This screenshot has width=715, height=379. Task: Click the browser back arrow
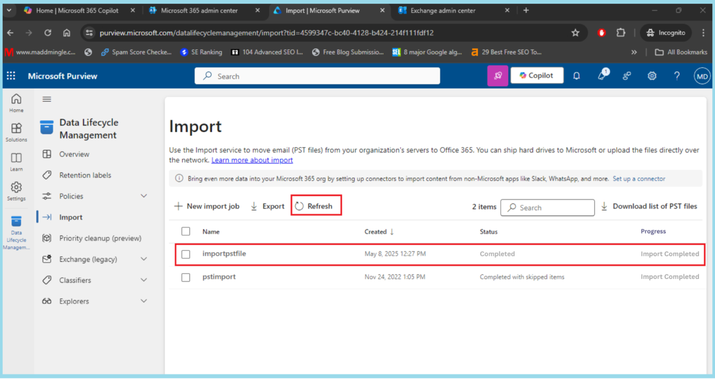coord(10,33)
